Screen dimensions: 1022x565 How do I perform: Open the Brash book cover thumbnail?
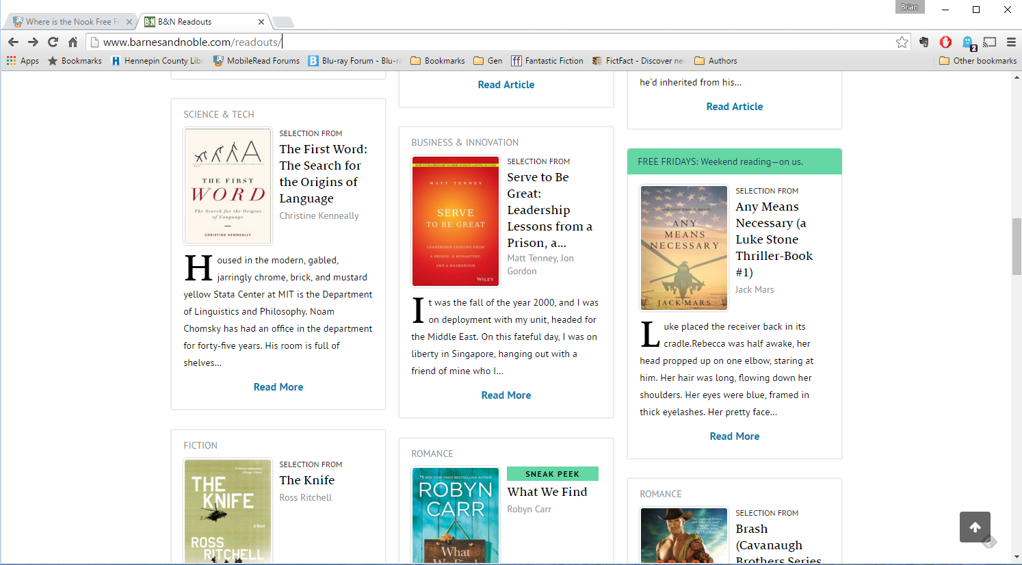pos(684,536)
